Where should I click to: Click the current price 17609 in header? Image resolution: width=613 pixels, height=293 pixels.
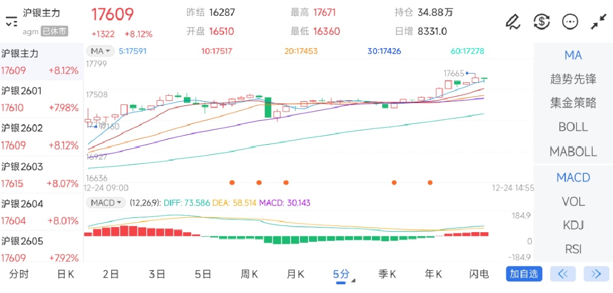pos(112,14)
